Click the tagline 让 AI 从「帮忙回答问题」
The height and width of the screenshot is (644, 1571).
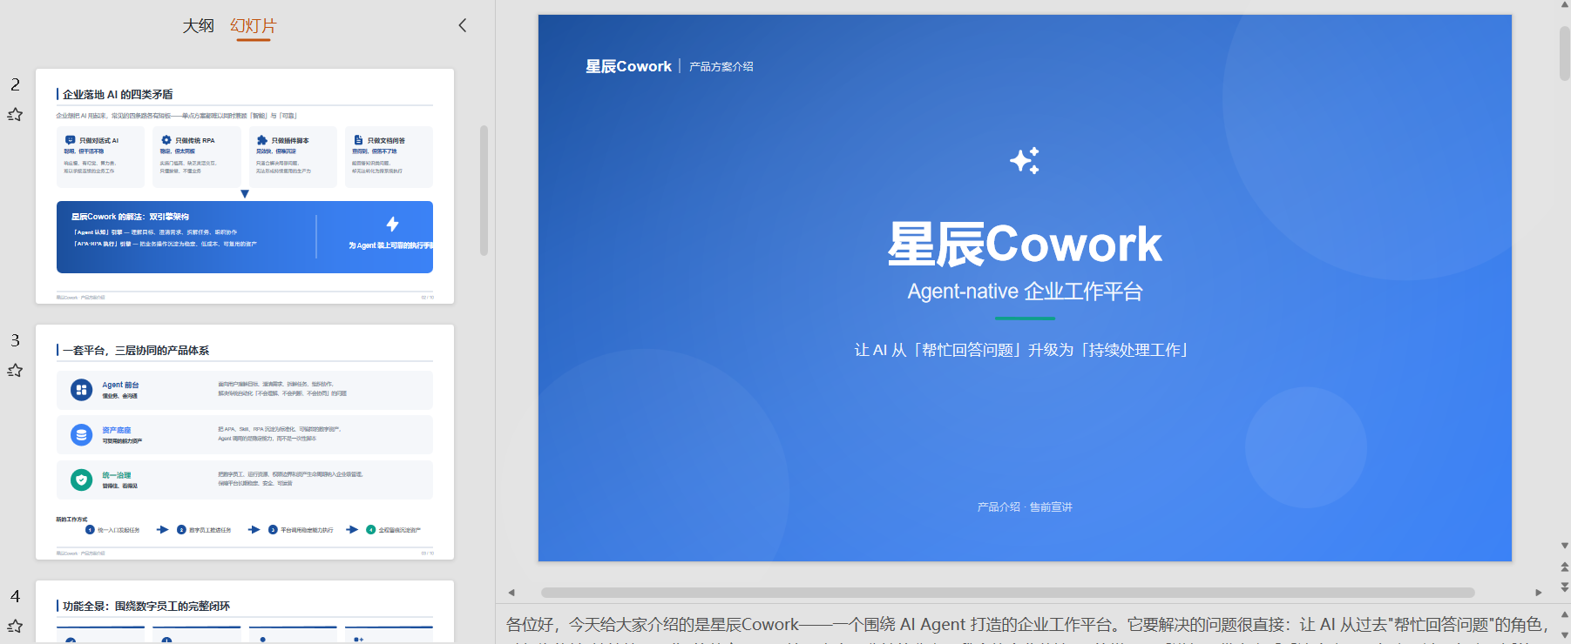point(1024,350)
